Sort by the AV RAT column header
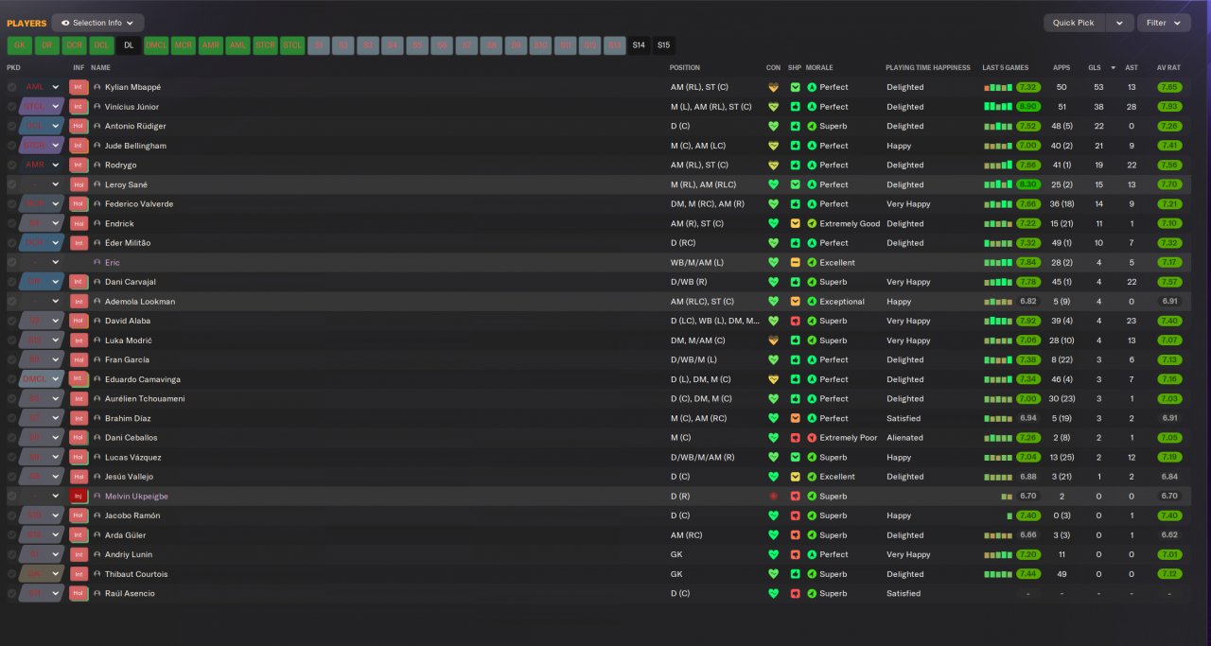Image resolution: width=1211 pixels, height=646 pixels. 1167,68
